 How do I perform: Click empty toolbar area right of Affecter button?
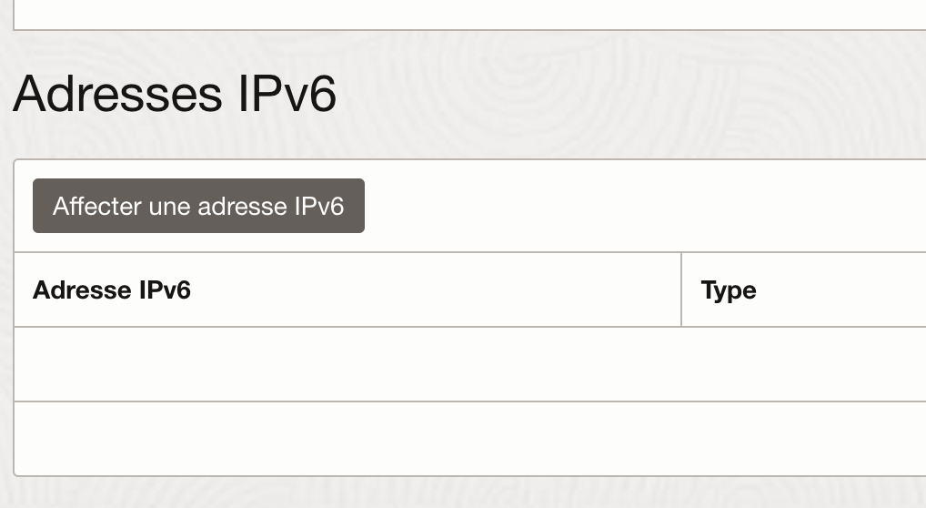click(644, 206)
